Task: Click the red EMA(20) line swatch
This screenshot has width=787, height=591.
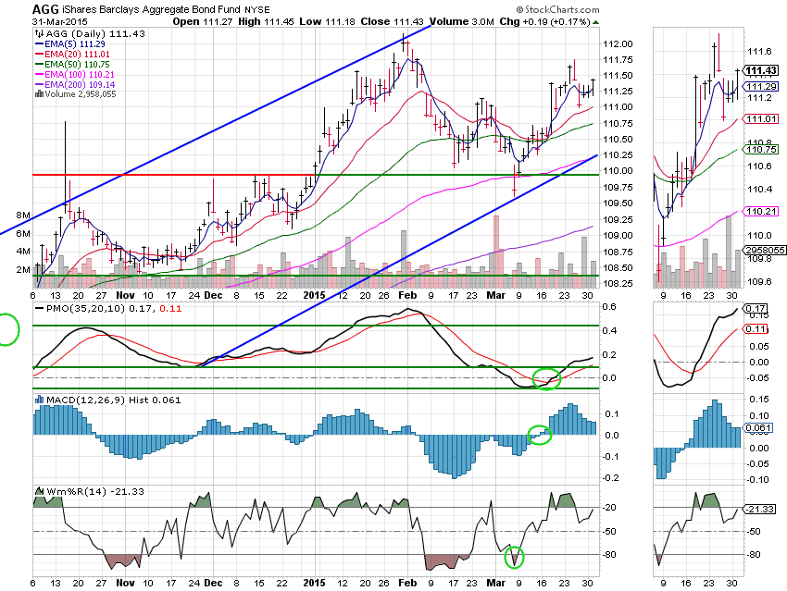Action: click(39, 55)
